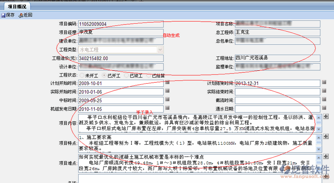Open calendar for 截流时间
Image resolution: width=334 pixels, height=183 pixels.
pos(324,99)
